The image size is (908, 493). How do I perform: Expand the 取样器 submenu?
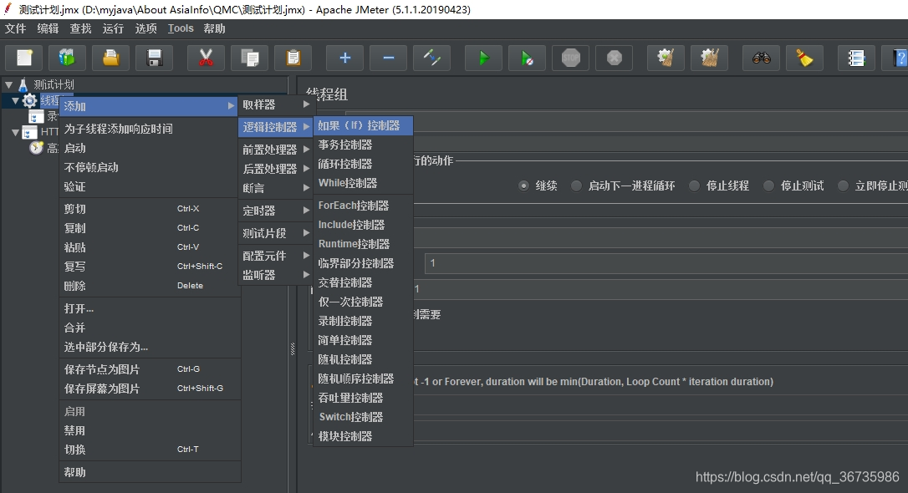(276, 104)
